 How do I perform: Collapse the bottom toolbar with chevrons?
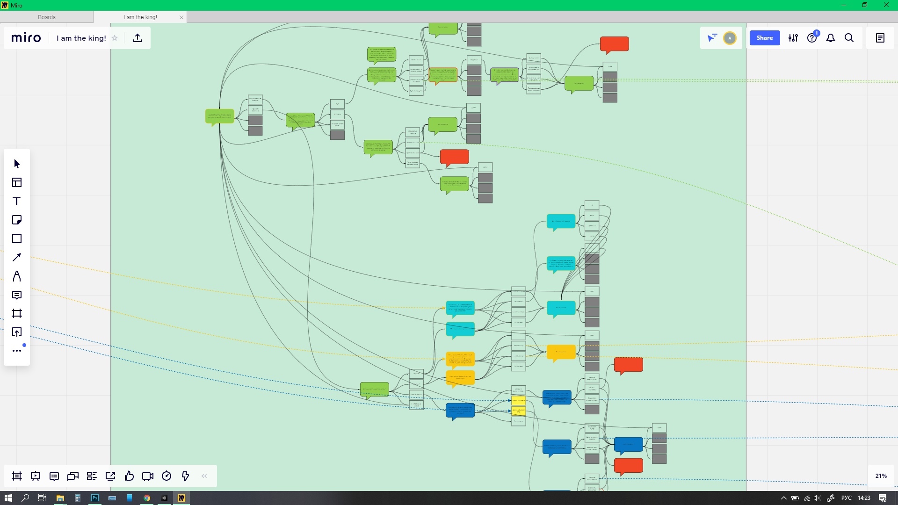pos(204,476)
